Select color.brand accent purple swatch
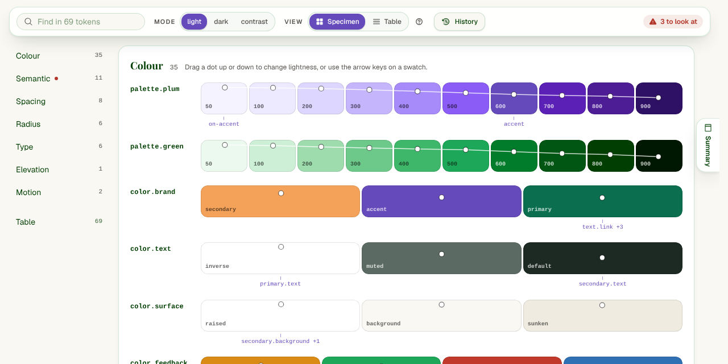The width and height of the screenshot is (728, 364). point(441,201)
